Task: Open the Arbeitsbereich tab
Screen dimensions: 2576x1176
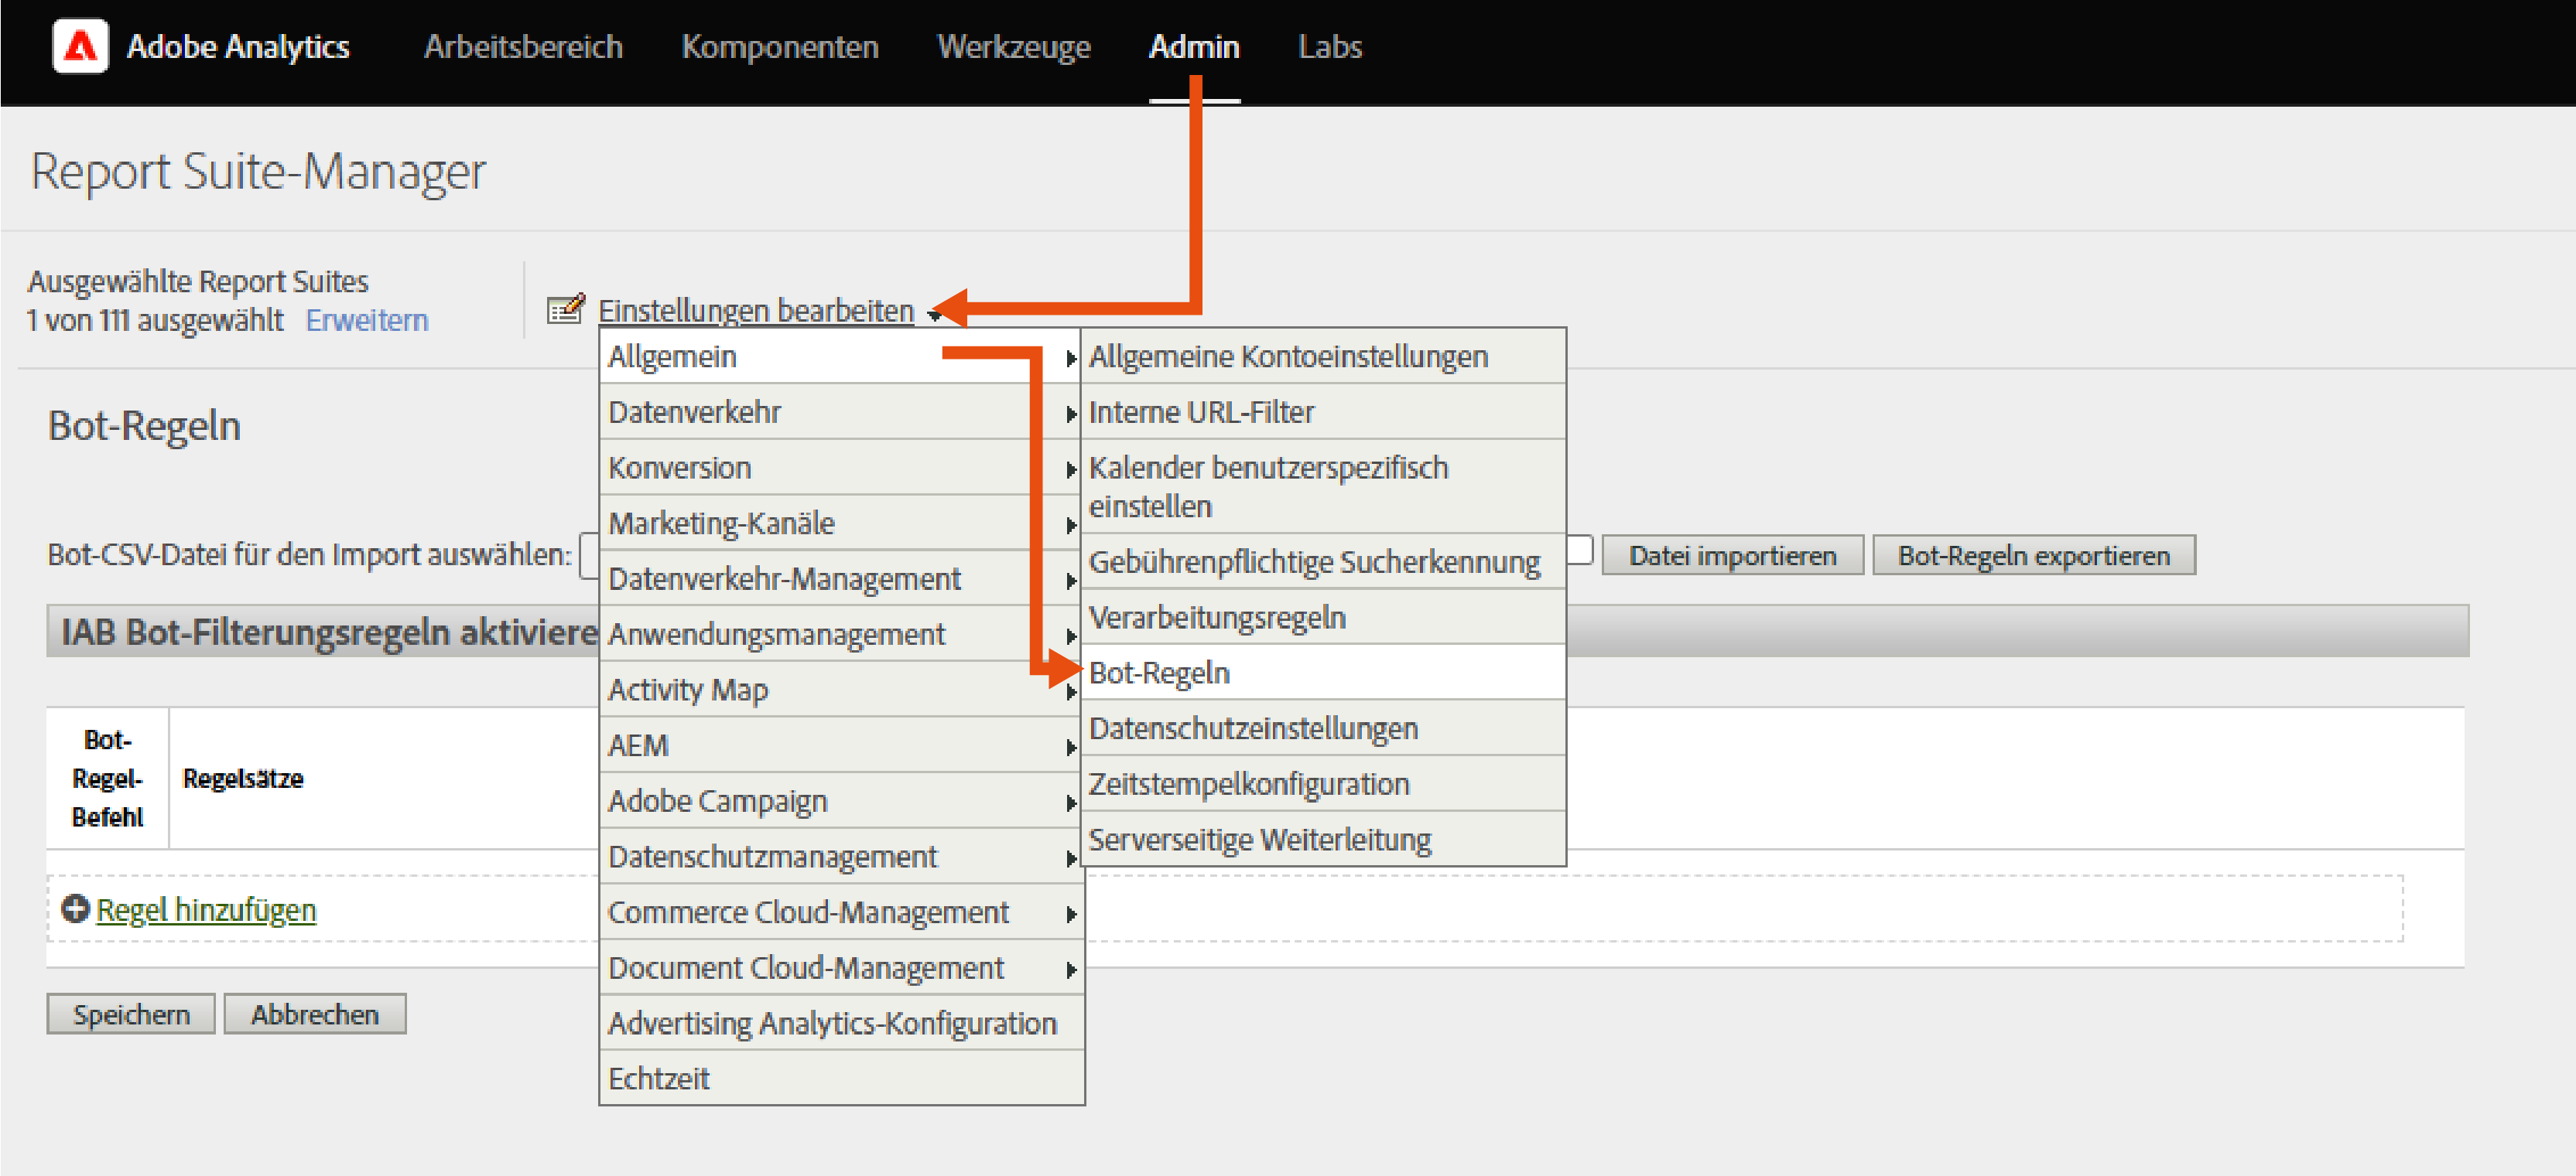Action: (523, 47)
